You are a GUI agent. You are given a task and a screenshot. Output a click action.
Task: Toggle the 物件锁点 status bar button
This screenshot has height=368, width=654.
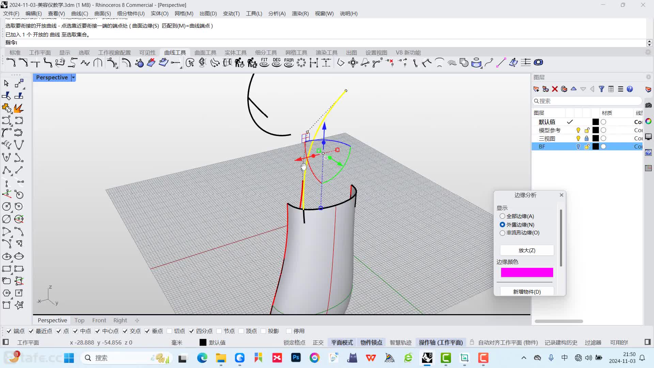(371, 342)
